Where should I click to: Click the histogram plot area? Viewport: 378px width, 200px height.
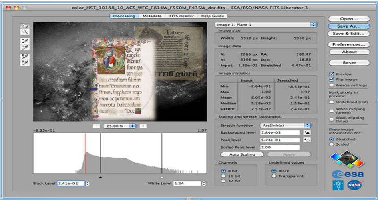(120, 153)
